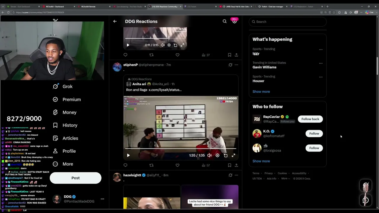The image size is (379, 213).
Task: Open Money from the sidebar
Action: (x=65, y=112)
